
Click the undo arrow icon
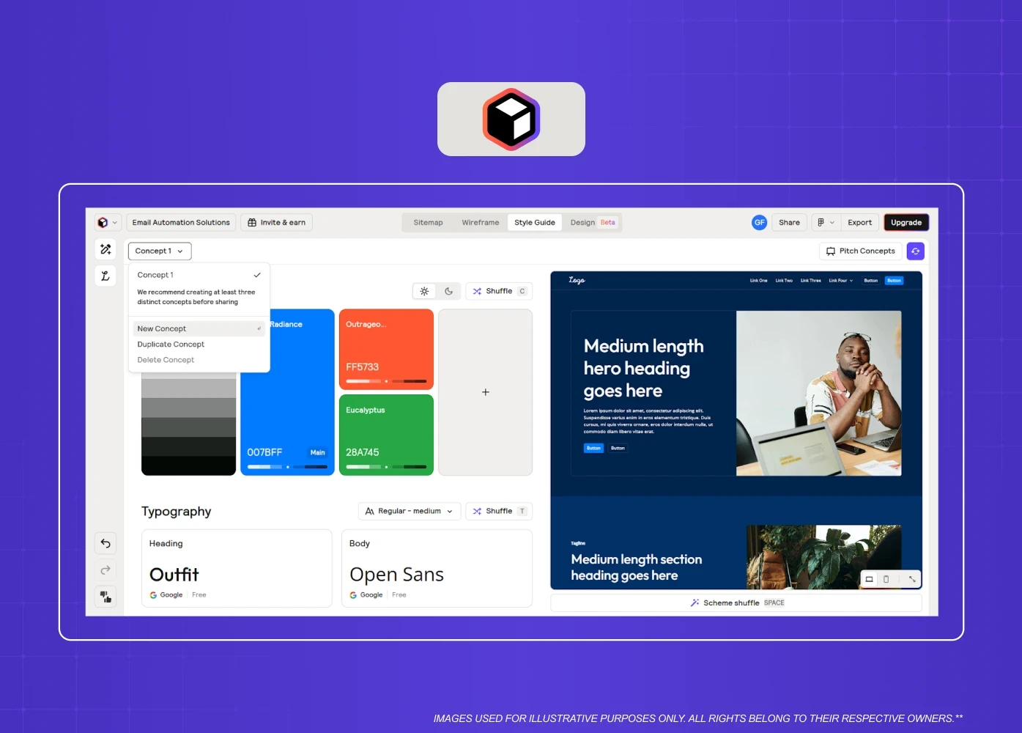(x=105, y=543)
